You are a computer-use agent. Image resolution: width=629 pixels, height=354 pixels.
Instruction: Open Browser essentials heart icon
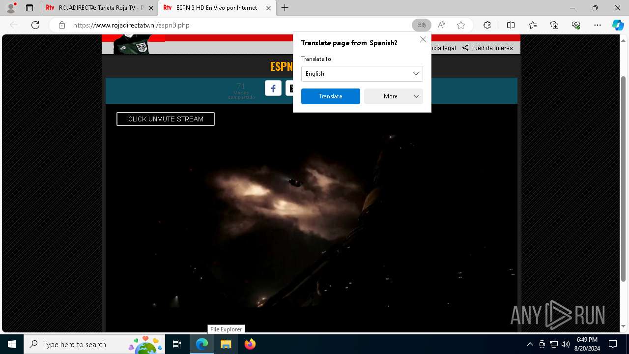pyautogui.click(x=576, y=25)
